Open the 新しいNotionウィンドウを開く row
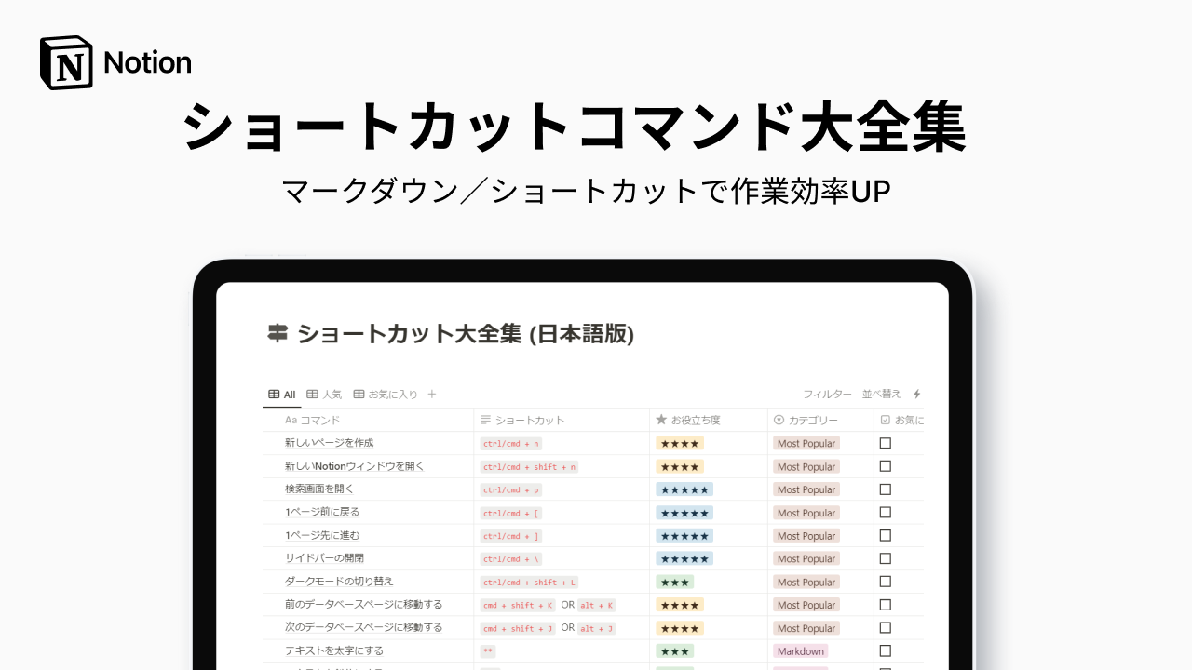This screenshot has height=670, width=1192. (355, 466)
